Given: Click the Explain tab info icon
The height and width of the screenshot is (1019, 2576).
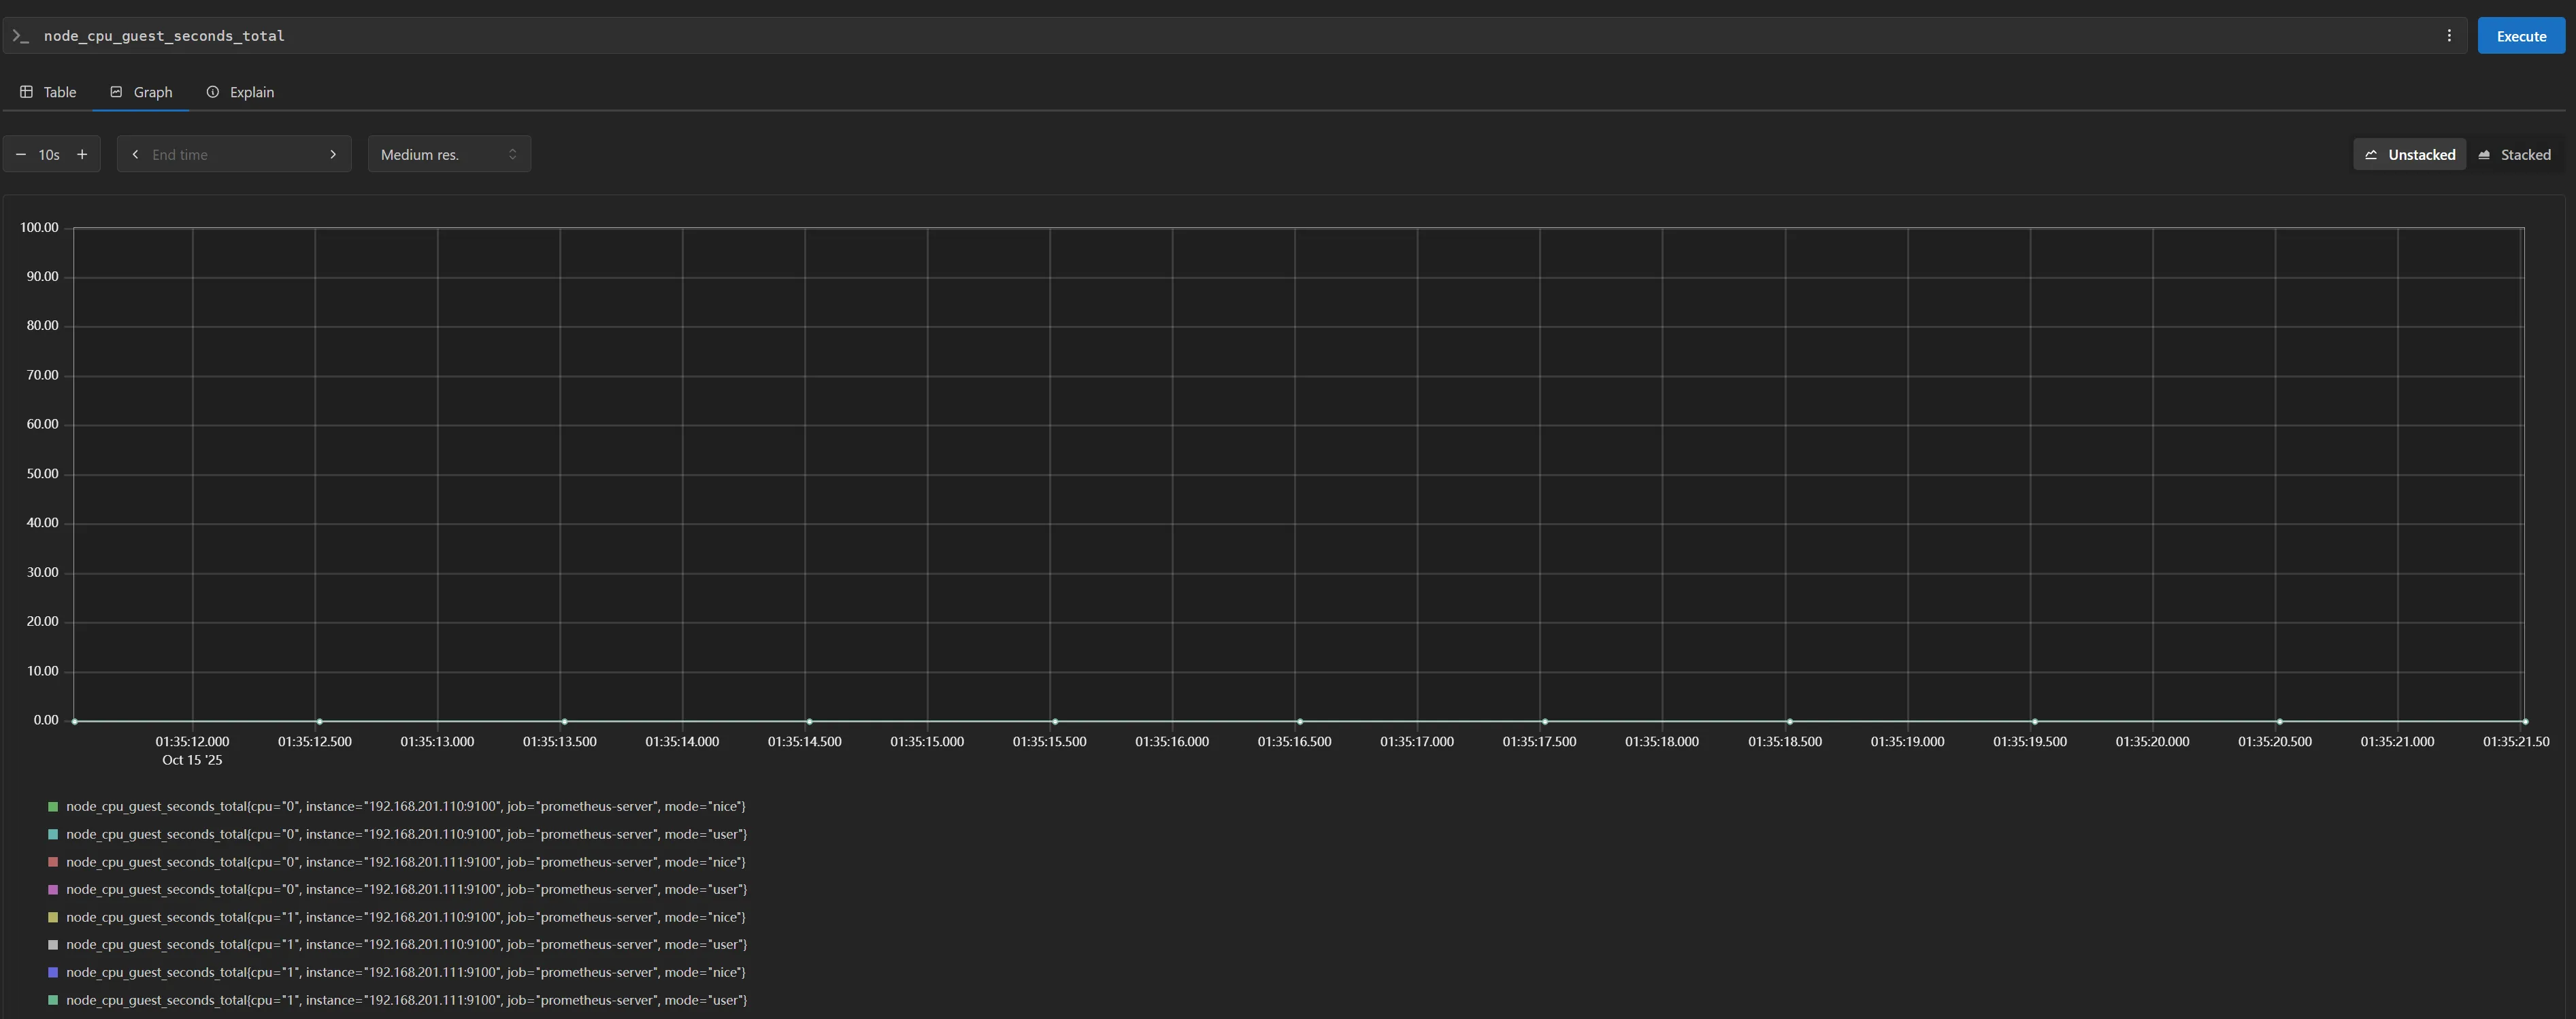Looking at the screenshot, I should [213, 92].
